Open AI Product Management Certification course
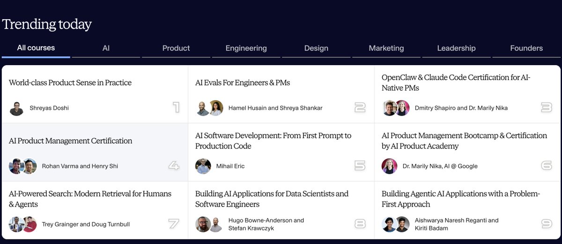The width and height of the screenshot is (562, 244). click(x=71, y=141)
